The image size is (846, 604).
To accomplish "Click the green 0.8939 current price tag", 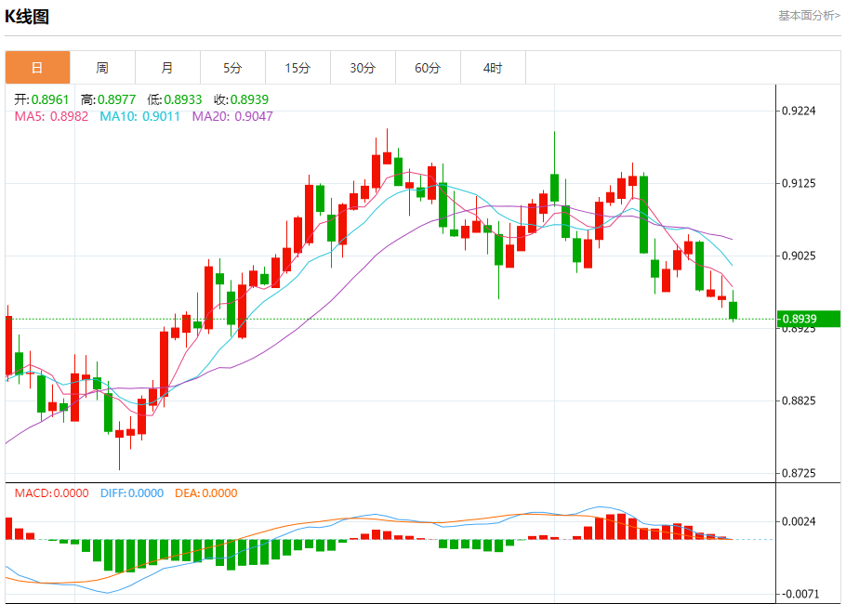I will (809, 319).
